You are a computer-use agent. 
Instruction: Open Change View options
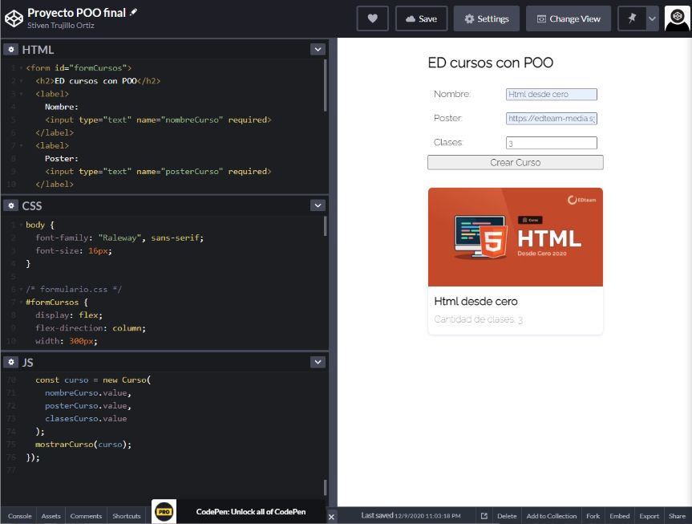tap(568, 18)
